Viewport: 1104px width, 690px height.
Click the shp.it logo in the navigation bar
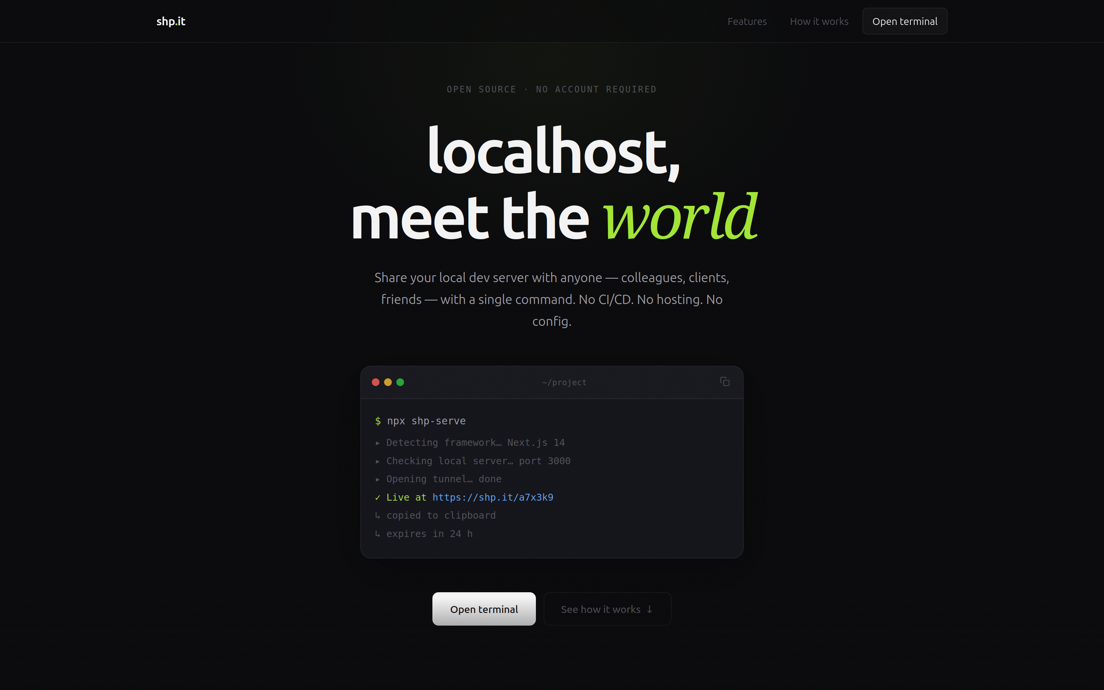[x=171, y=21]
